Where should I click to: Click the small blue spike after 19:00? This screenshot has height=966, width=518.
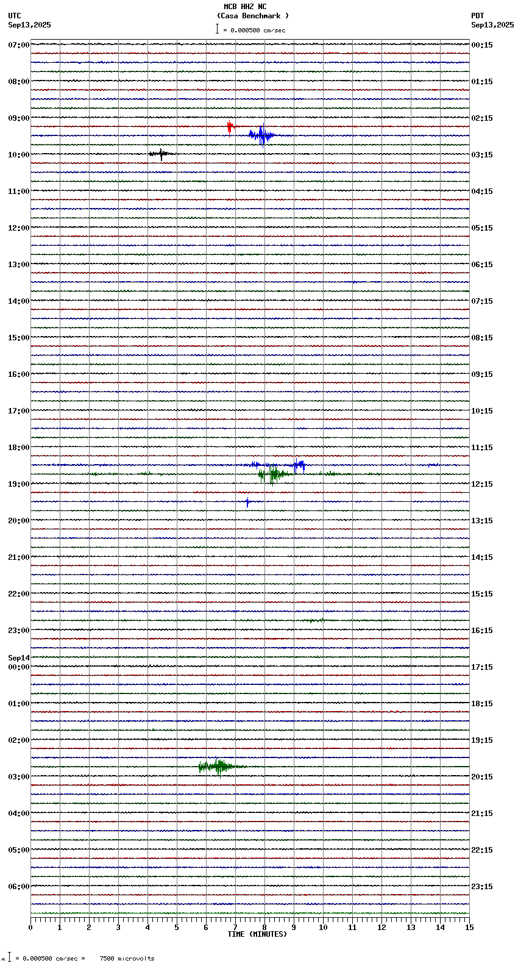pyautogui.click(x=247, y=502)
